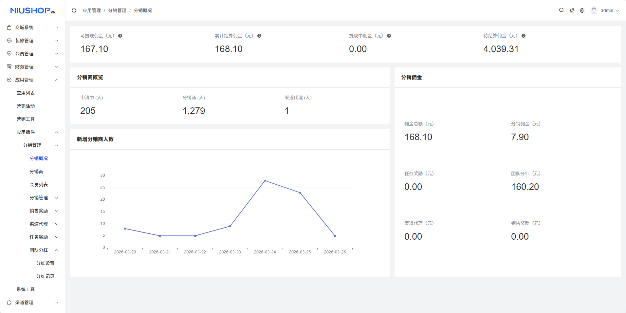Expand the 商城系统 sidebar menu
This screenshot has width=626, height=313.
[x=32, y=28]
